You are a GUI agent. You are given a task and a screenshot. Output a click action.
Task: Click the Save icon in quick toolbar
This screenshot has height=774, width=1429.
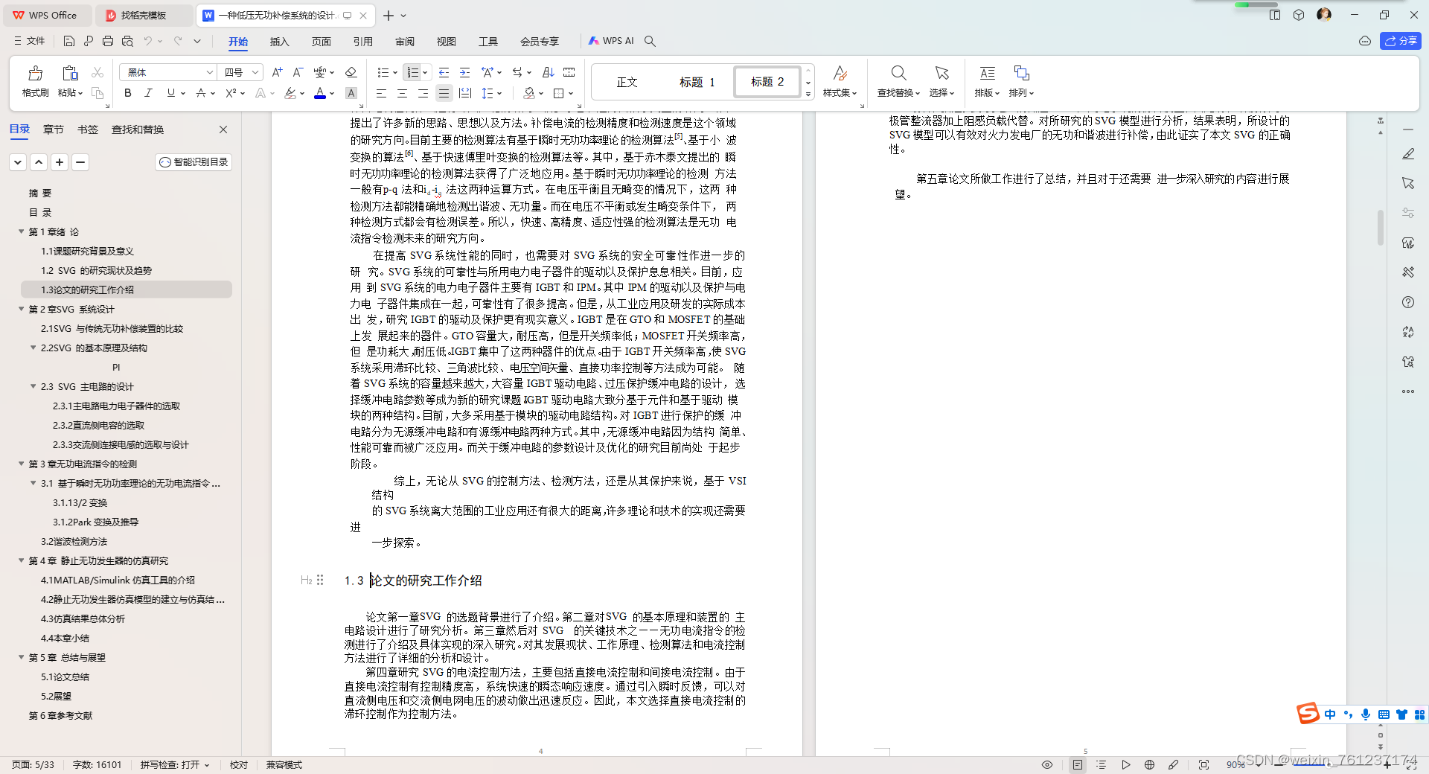click(x=69, y=41)
